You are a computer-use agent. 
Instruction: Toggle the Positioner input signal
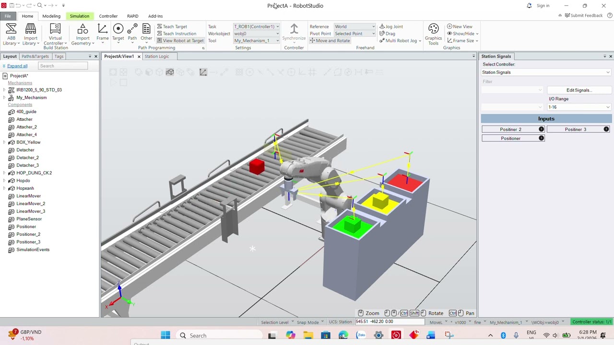513,138
